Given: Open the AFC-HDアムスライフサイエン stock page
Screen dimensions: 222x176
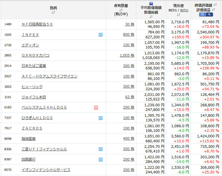Looking at the screenshot, I should pos(49,76).
